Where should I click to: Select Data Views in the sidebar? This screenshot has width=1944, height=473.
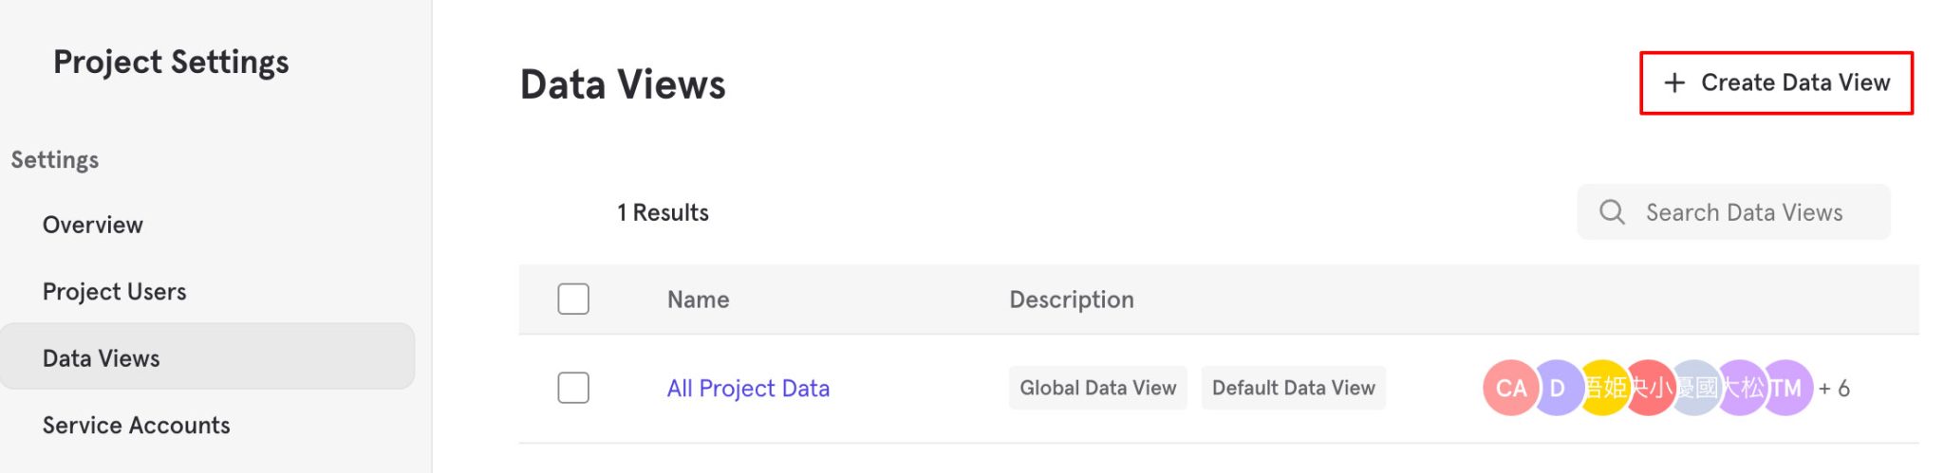[102, 358]
